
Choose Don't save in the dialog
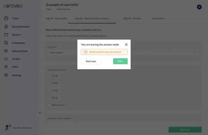click(x=91, y=61)
